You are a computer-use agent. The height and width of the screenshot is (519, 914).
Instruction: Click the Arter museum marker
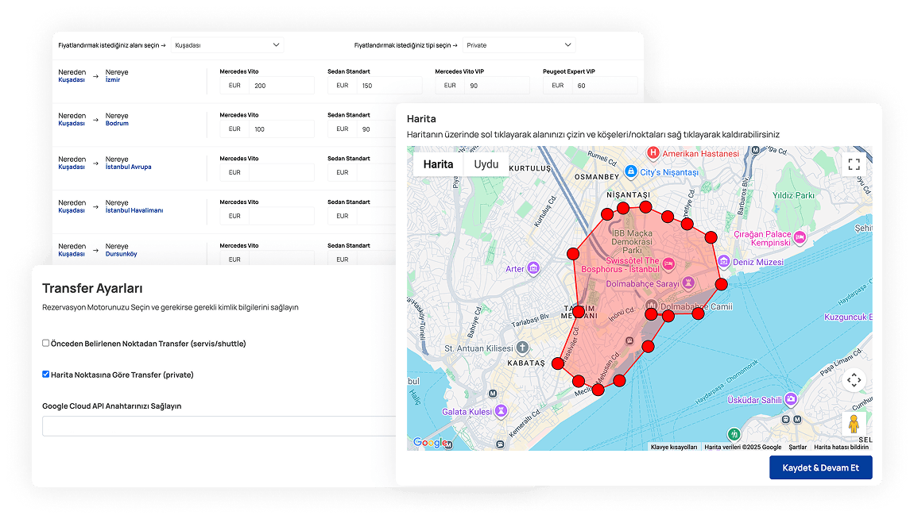[x=533, y=268]
